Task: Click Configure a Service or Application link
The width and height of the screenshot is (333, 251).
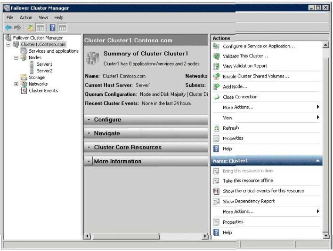Action: coord(259,46)
